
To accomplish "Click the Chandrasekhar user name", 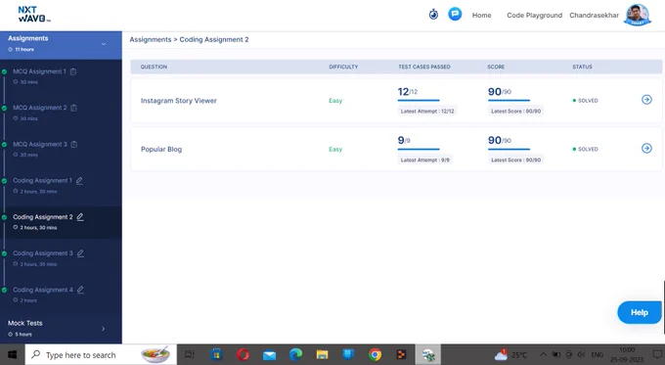I will coord(594,16).
